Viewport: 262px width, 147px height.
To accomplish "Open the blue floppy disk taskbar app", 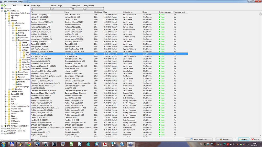I will [x=12, y=144].
